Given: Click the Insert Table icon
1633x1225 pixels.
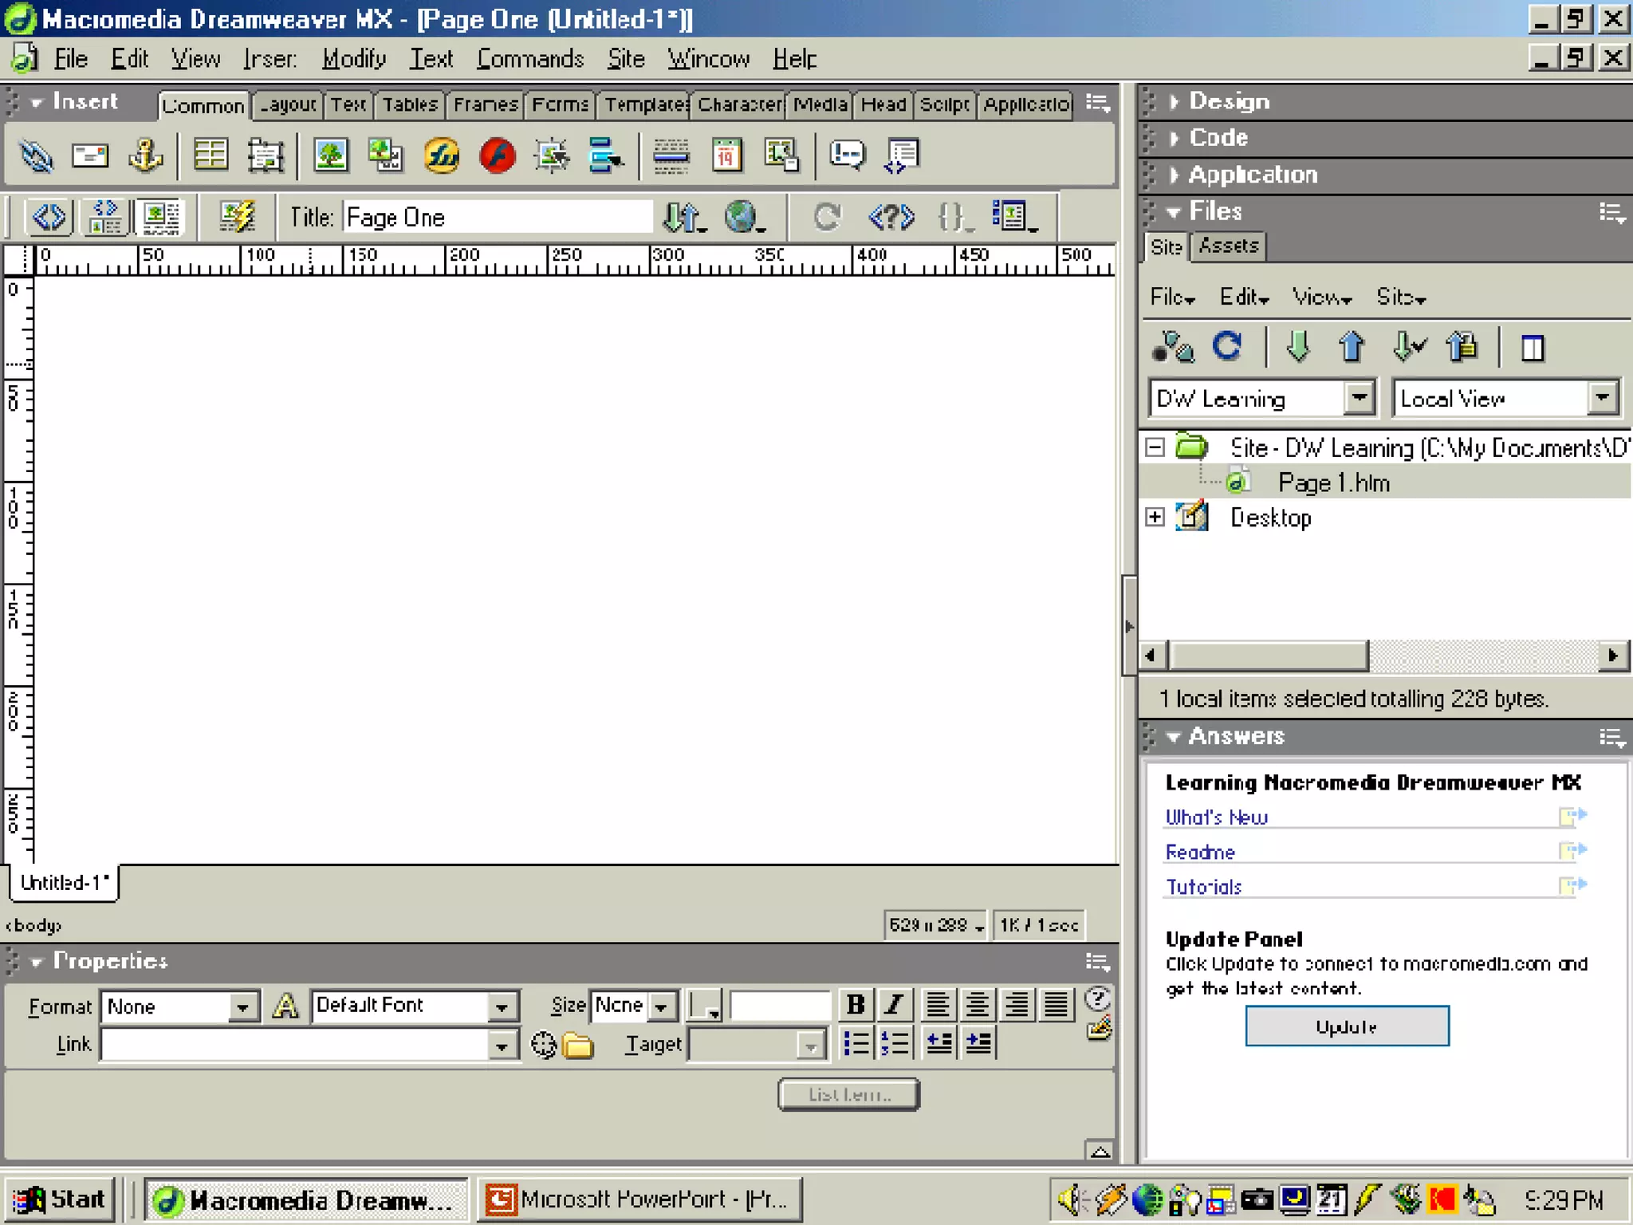Looking at the screenshot, I should click(211, 155).
